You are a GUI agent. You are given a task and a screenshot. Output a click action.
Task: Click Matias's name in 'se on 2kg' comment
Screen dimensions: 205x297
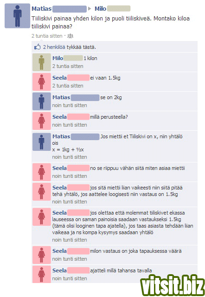tap(61, 97)
